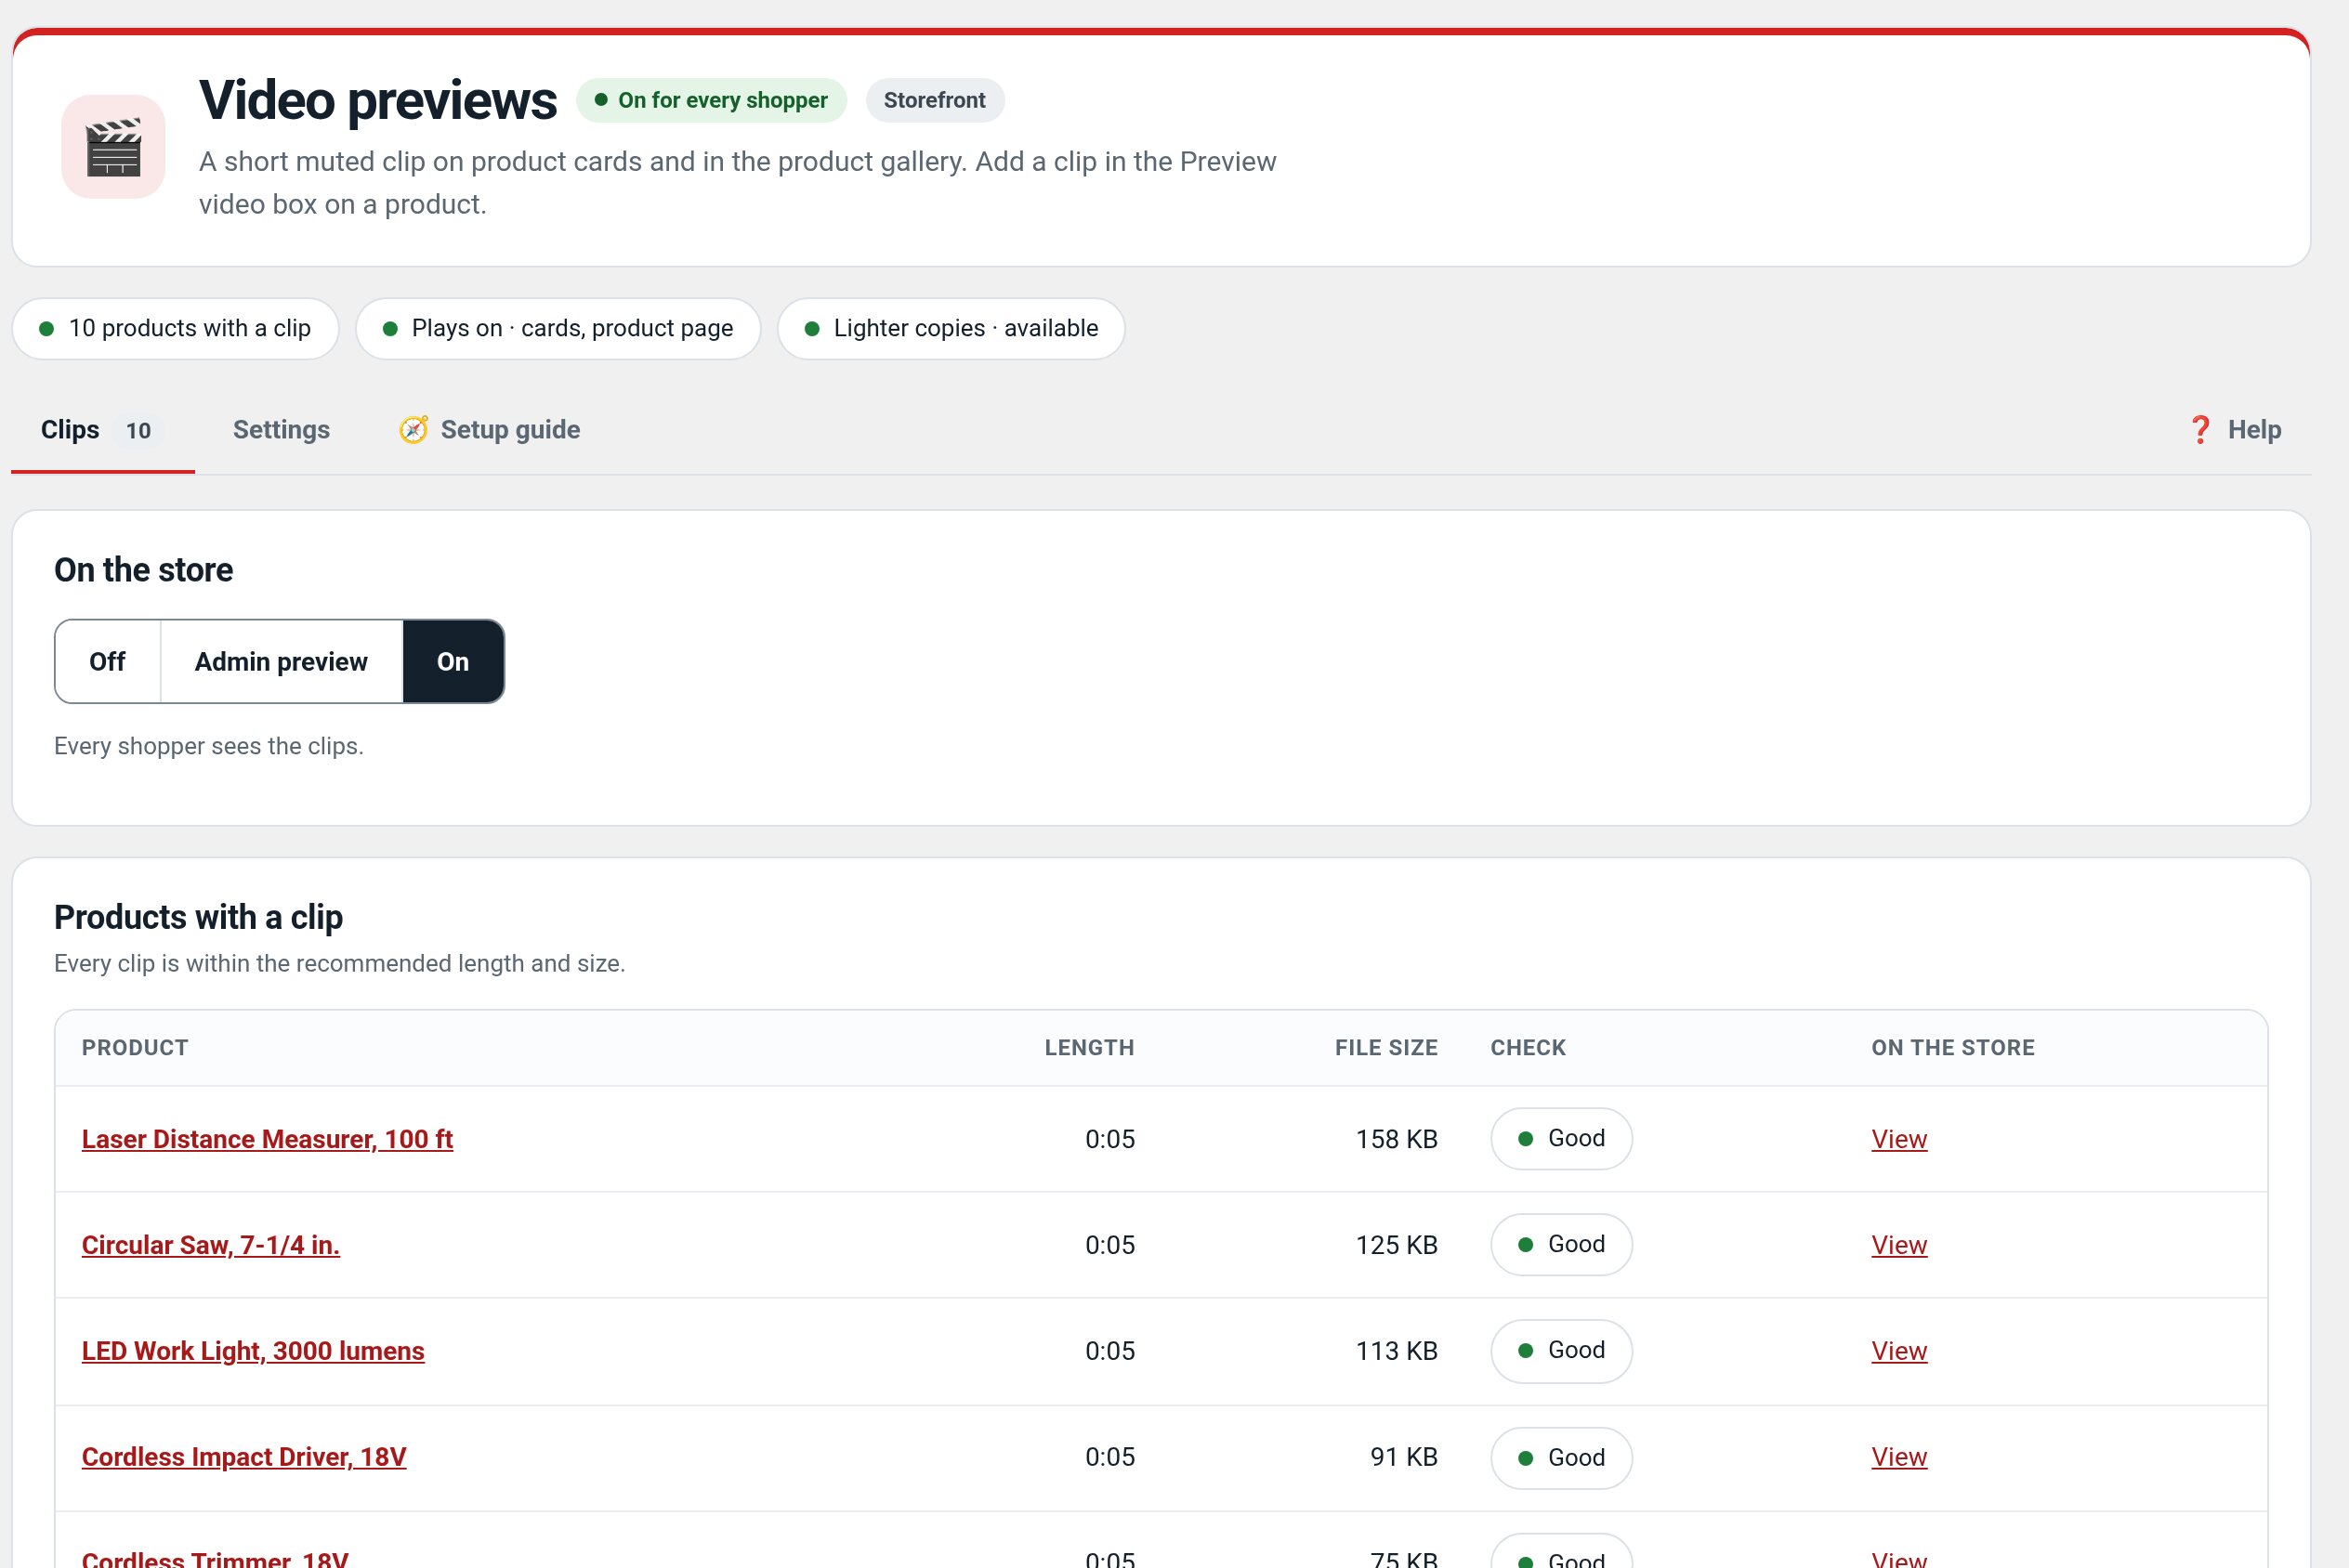The width and height of the screenshot is (2349, 1568).
Task: Click the Products with a clip heading
Action: pos(198,917)
